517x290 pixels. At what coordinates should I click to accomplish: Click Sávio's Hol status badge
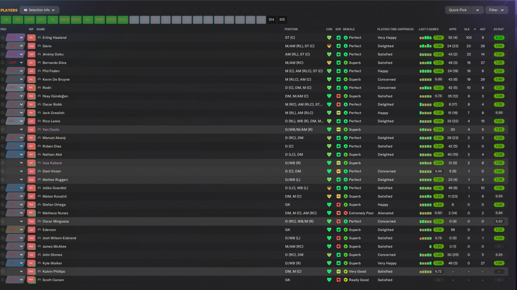(31, 46)
